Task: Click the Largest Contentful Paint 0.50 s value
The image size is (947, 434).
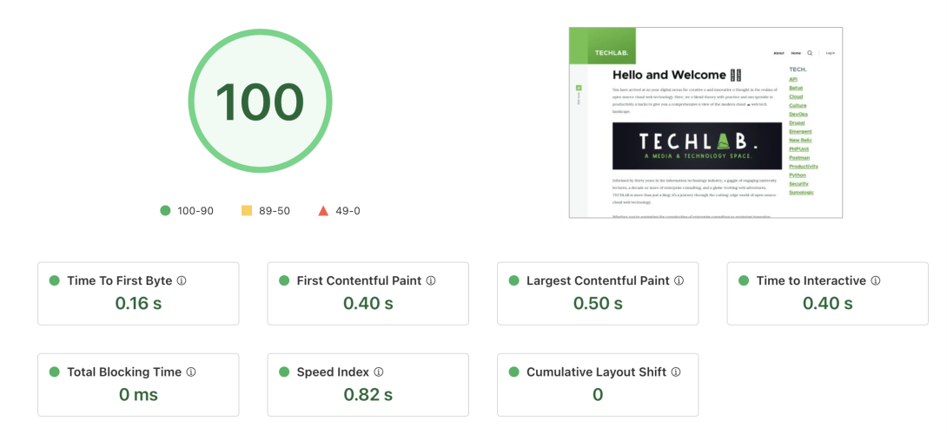Action: click(x=598, y=304)
